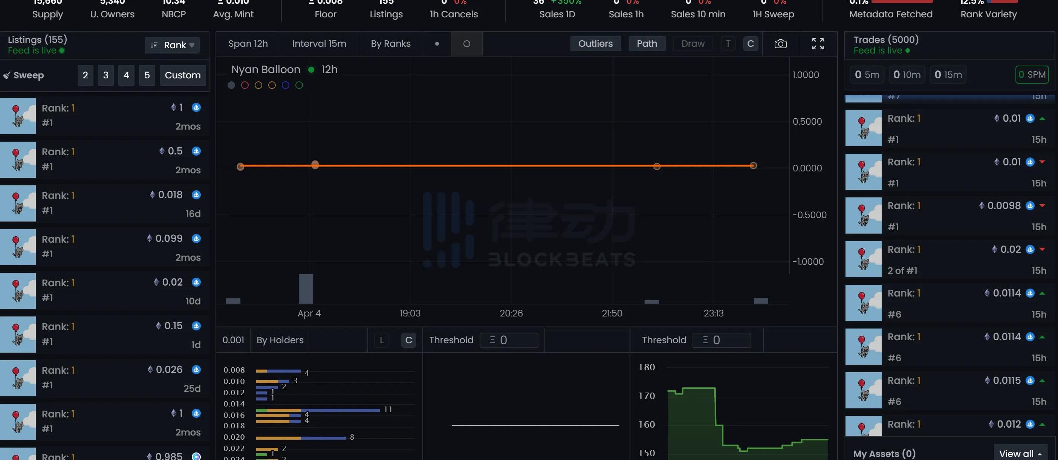The height and width of the screenshot is (460, 1058).
Task: Click marketplace icon on the 0.985 listing
Action: point(196,456)
